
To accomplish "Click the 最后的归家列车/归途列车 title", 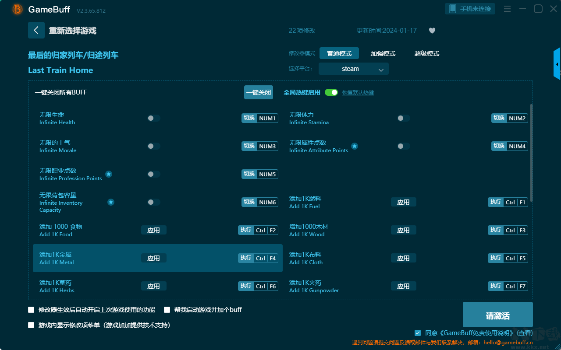I will (x=73, y=55).
